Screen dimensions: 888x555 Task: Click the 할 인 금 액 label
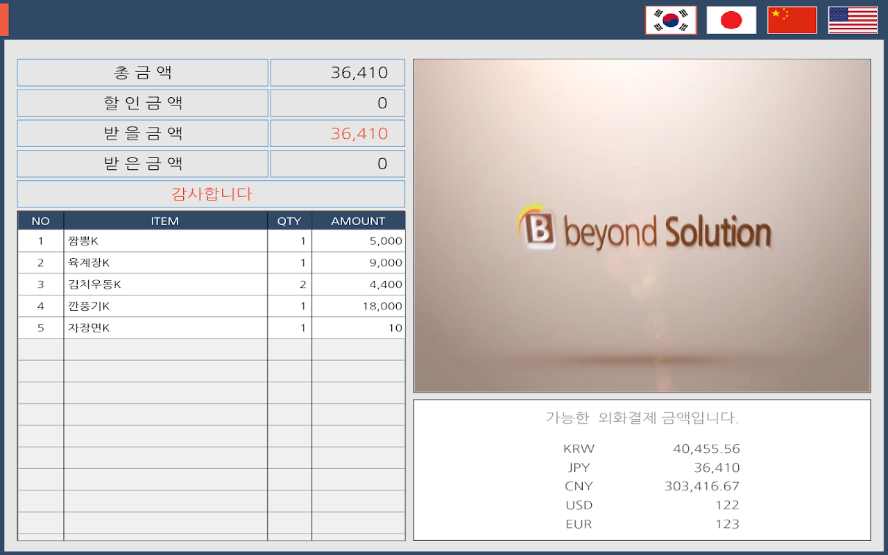(x=142, y=103)
